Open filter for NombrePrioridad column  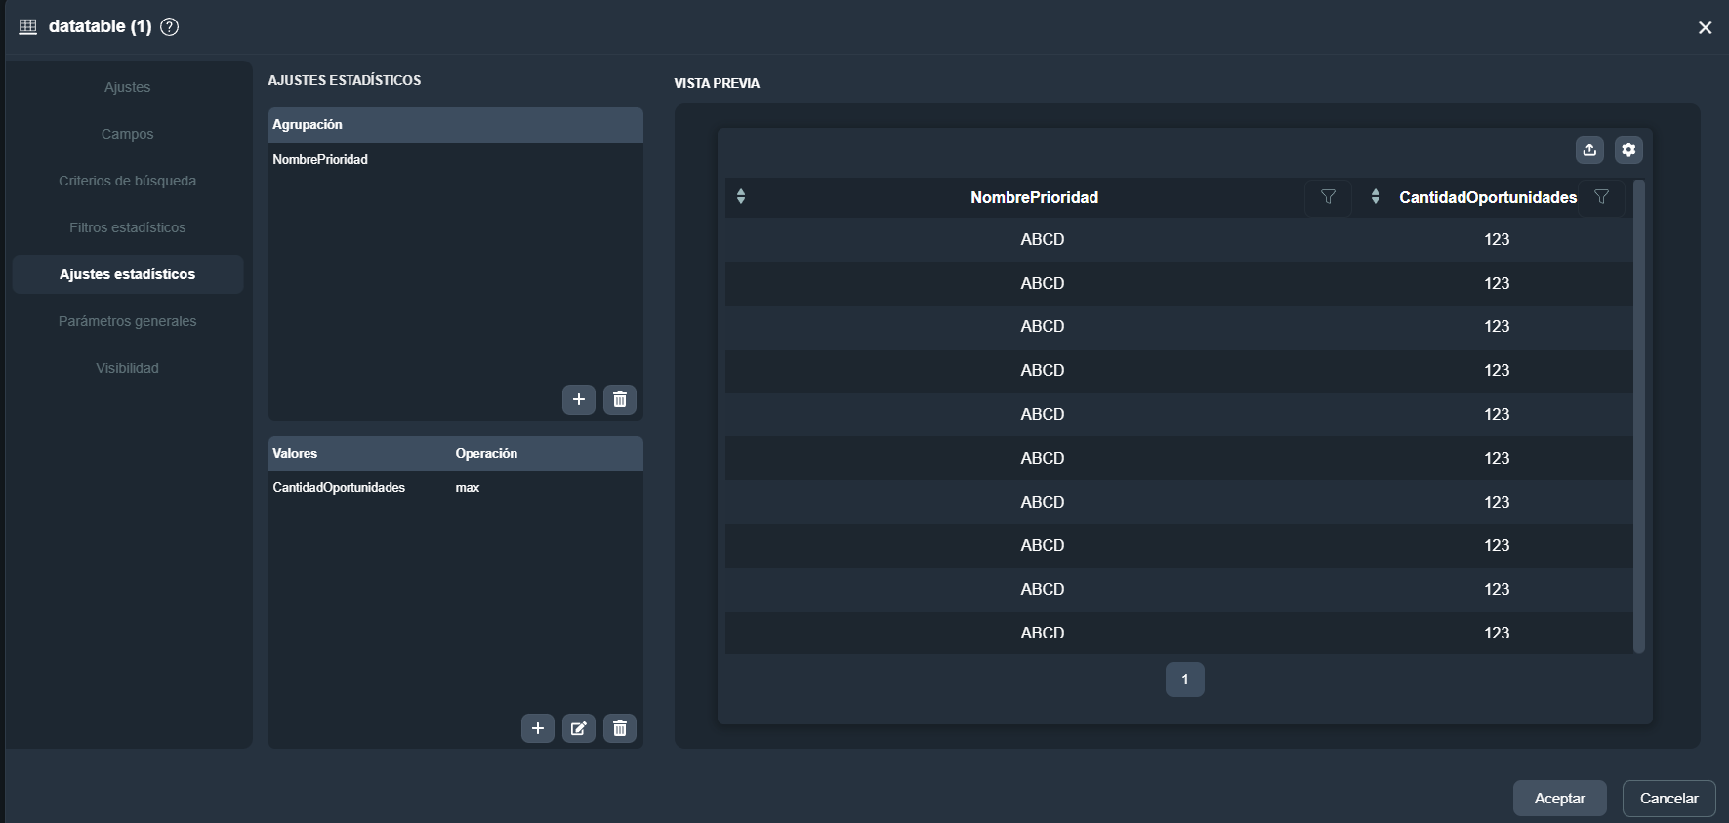tap(1328, 197)
